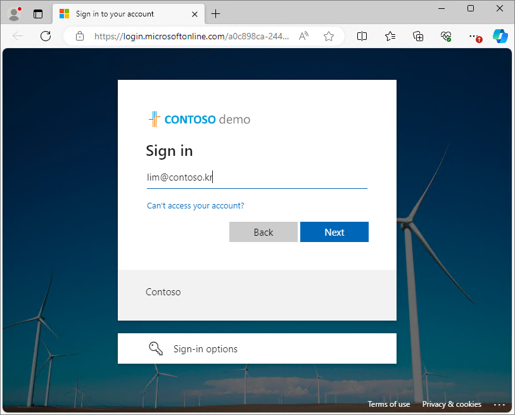Close the browser window
This screenshot has width=515, height=415.
click(x=500, y=8)
